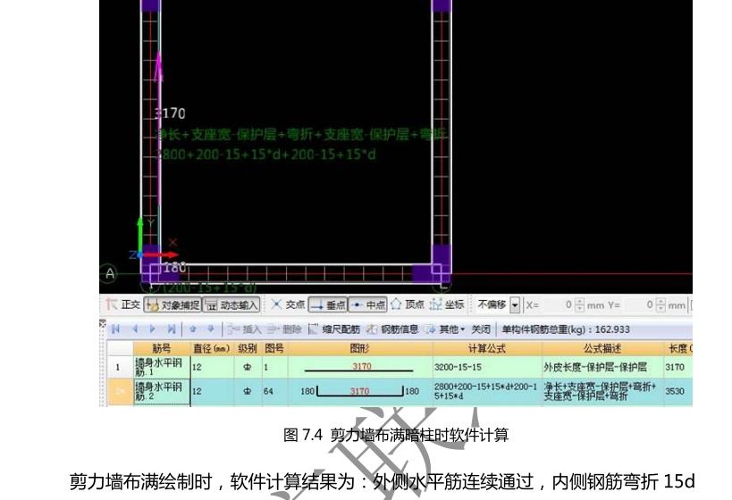Screen dimensions: 732x500
Task: Click the 筋号 column header
Action: point(162,348)
